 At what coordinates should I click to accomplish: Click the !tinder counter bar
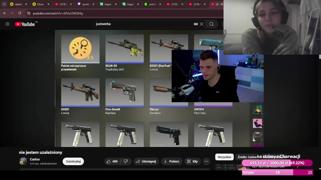277,172
